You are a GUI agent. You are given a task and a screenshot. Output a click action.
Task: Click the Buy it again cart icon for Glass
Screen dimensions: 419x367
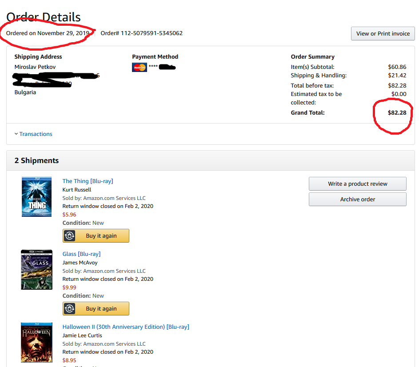click(x=69, y=309)
